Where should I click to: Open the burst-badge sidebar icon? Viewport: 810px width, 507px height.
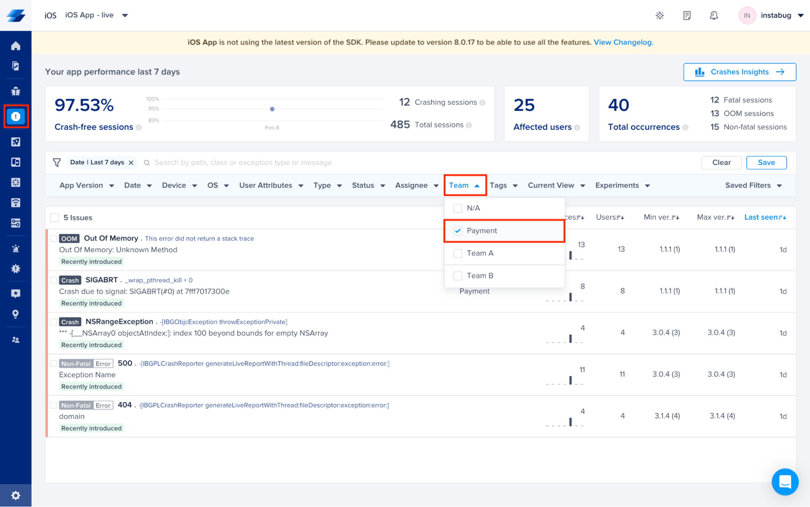pos(15,269)
